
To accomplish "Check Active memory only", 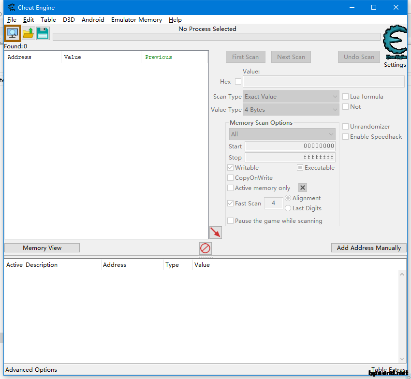I will 230,188.
